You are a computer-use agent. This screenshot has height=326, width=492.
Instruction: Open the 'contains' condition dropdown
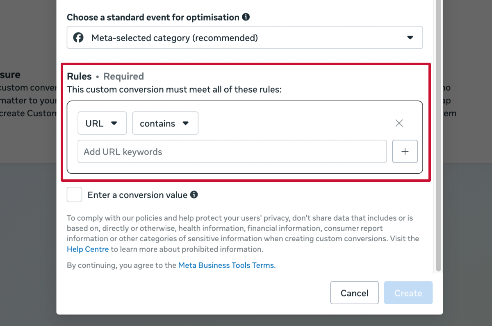165,123
